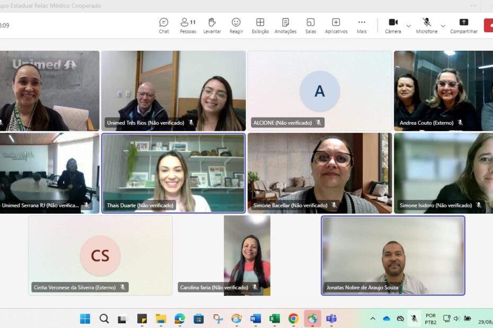Open the Reagir reactions menu
The width and height of the screenshot is (493, 328).
(x=236, y=25)
